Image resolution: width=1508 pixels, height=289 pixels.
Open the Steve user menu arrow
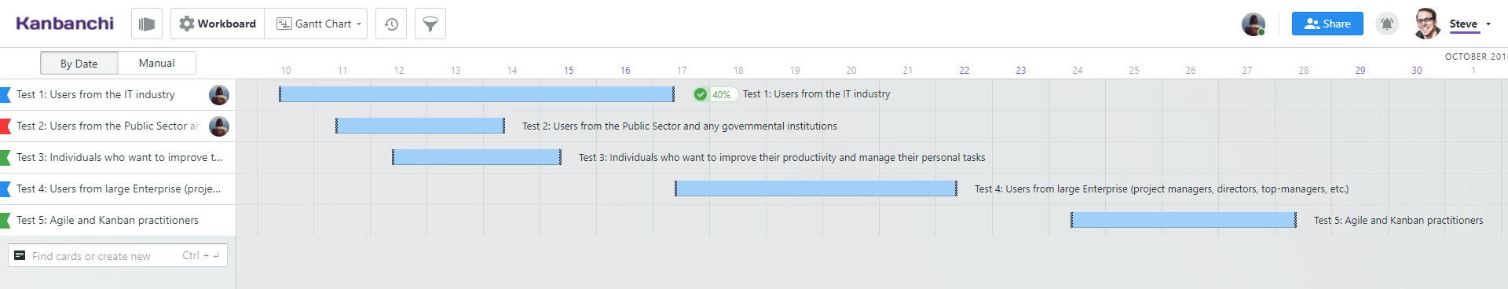pos(1488,24)
